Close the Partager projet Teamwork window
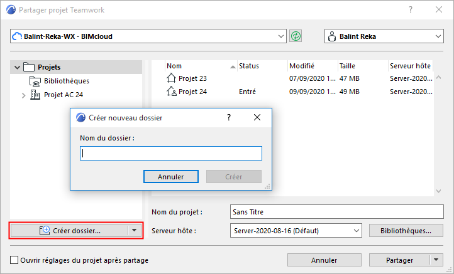Viewport: 454px width, 274px height. pyautogui.click(x=439, y=9)
